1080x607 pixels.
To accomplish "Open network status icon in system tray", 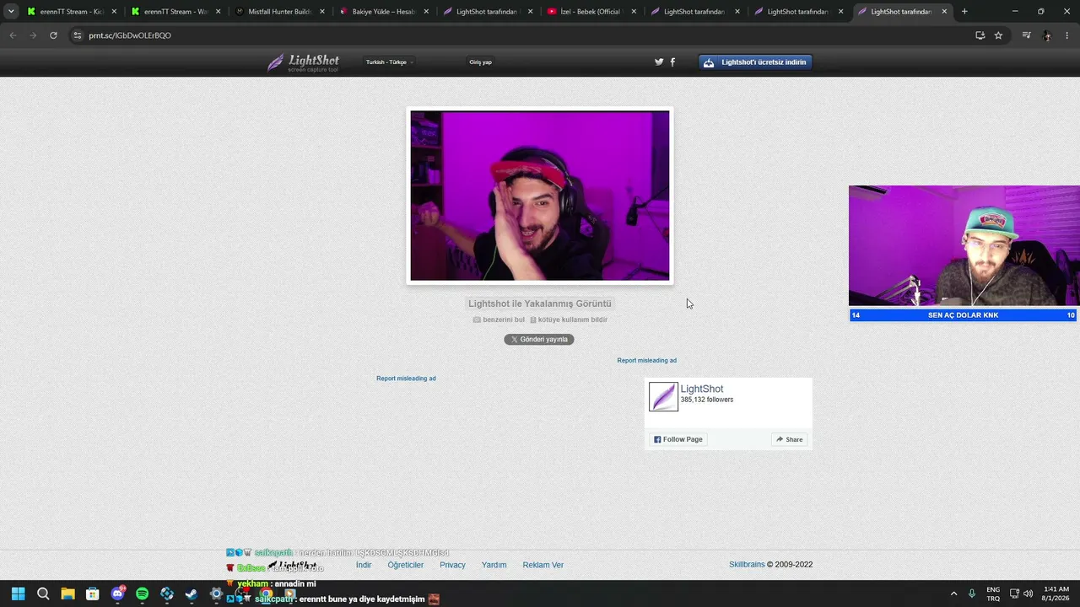I will (x=1014, y=594).
